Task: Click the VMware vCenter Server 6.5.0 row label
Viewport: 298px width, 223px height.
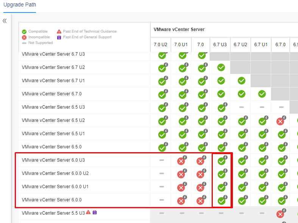Action: coord(52,147)
